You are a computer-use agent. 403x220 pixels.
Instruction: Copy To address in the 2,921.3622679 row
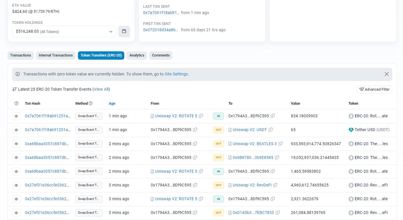[273, 199]
